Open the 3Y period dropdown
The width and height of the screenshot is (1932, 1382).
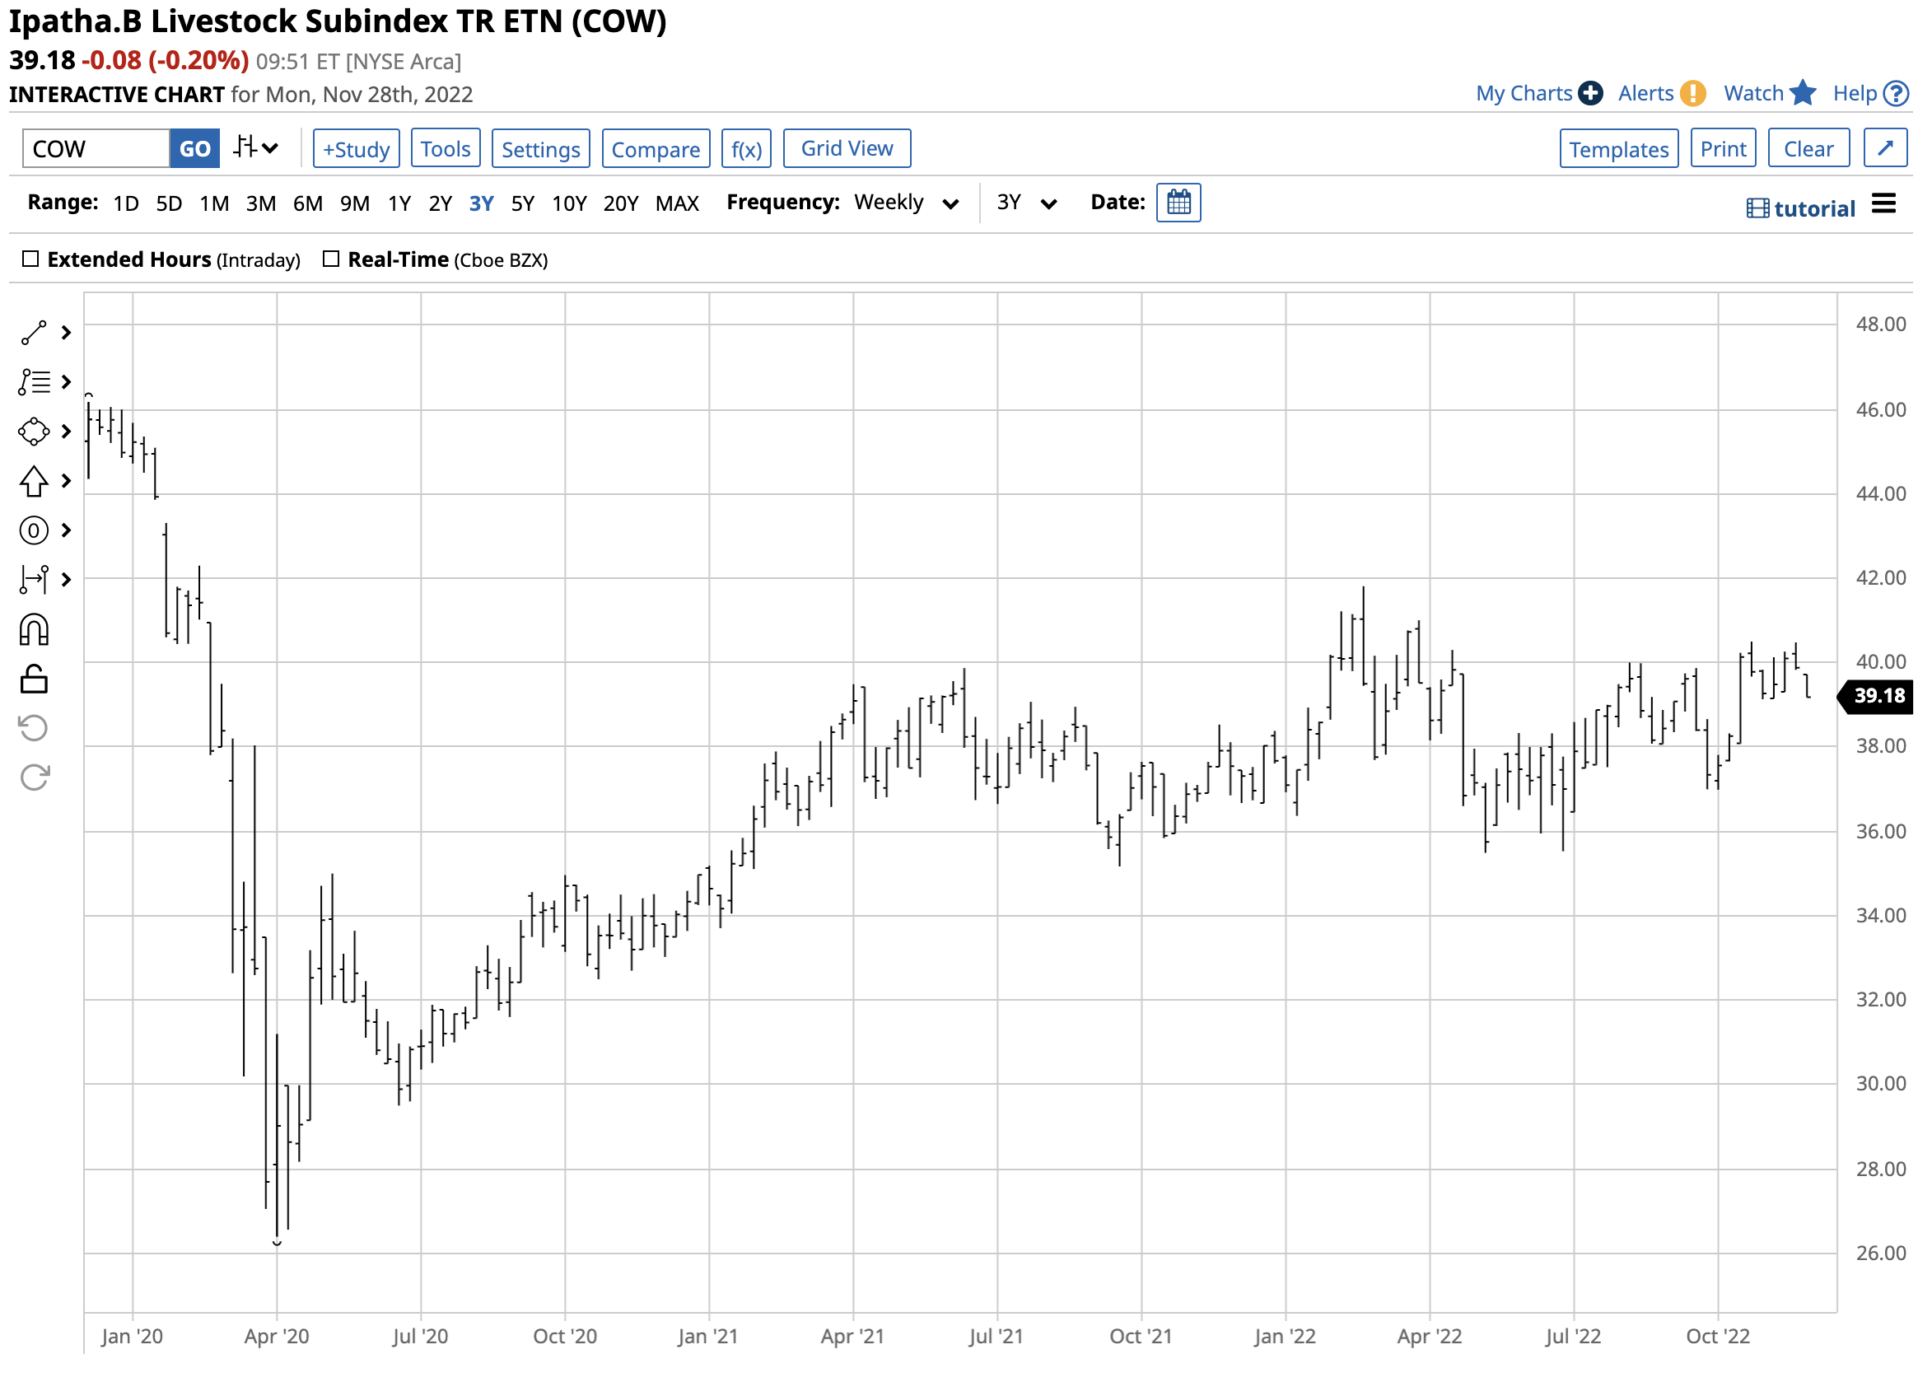pos(1026,203)
